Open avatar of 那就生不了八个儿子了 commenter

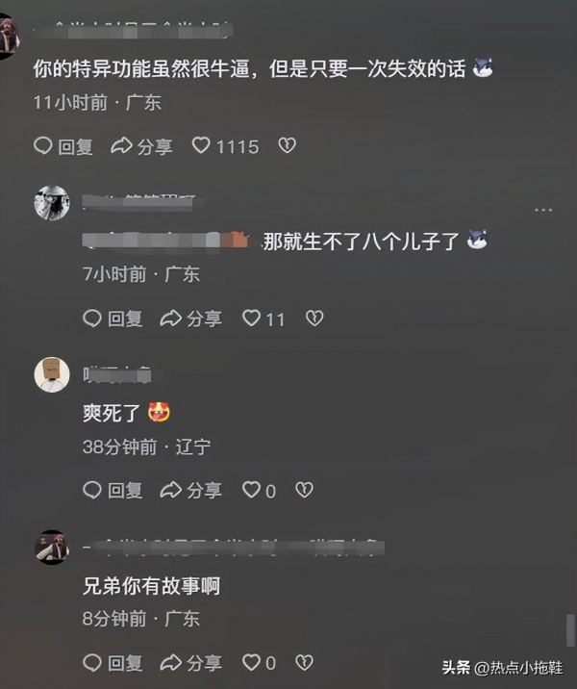52,203
